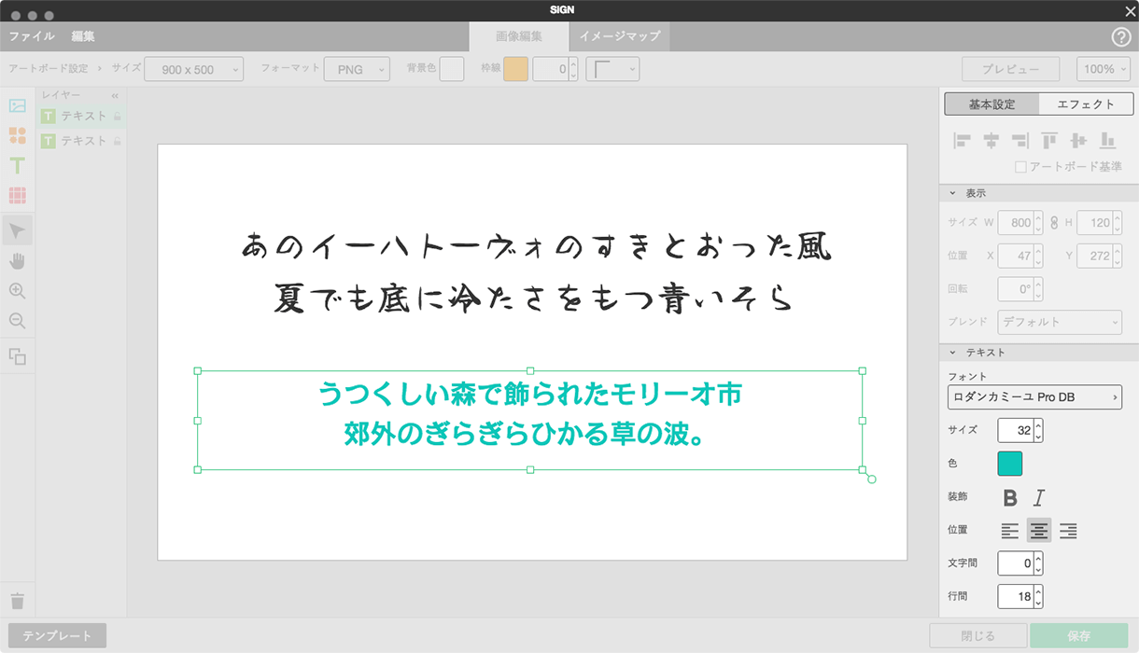Image resolution: width=1139 pixels, height=653 pixels.
Task: Apply align-left to the selected text
Action: point(1010,530)
